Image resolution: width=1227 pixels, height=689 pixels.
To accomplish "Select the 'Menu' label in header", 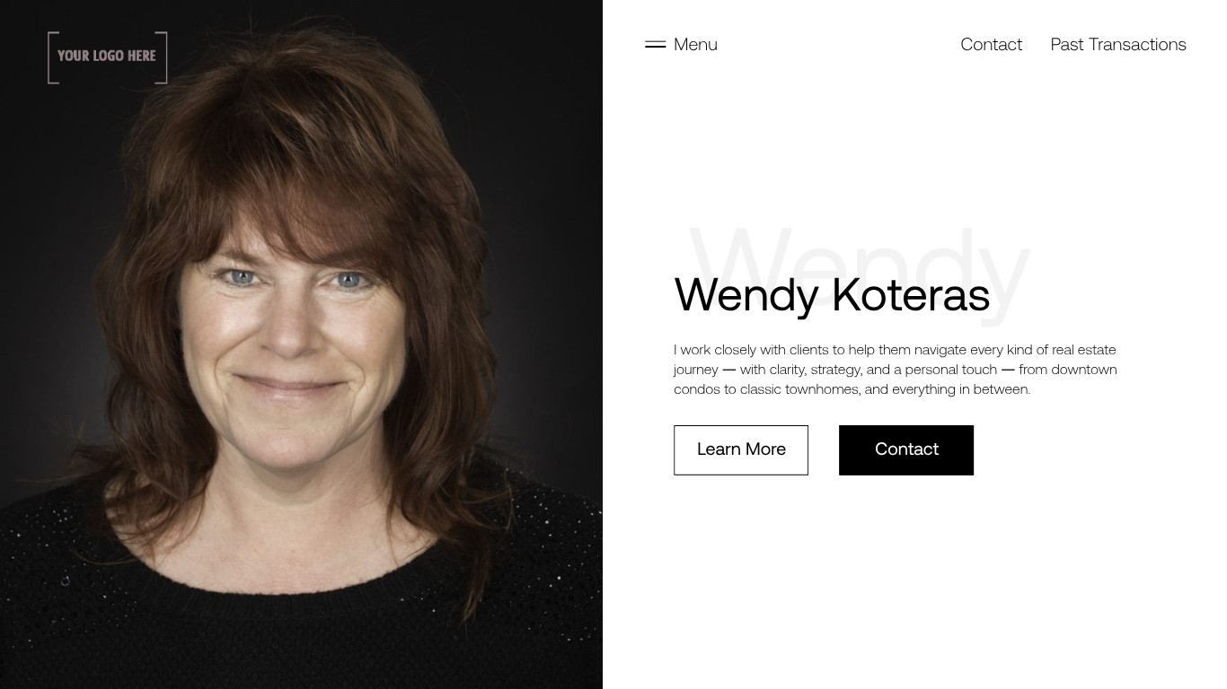I will pyautogui.click(x=695, y=44).
